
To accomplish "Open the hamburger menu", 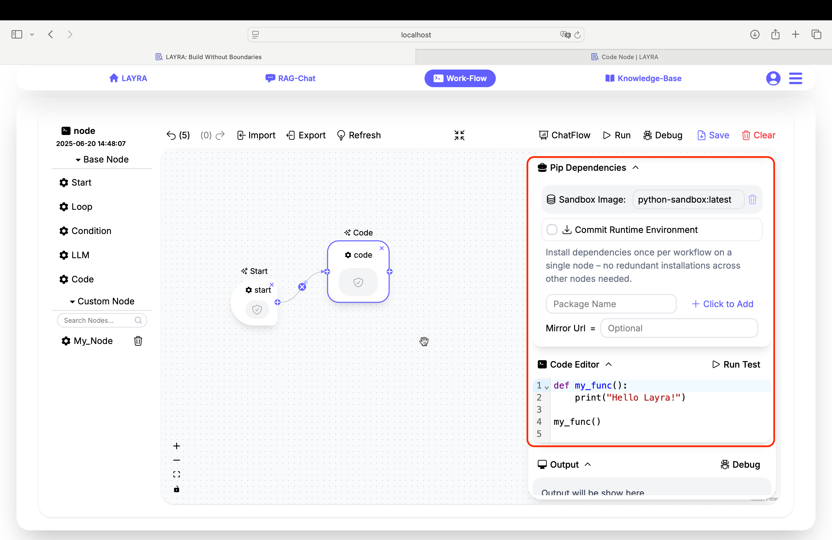I will (x=796, y=78).
